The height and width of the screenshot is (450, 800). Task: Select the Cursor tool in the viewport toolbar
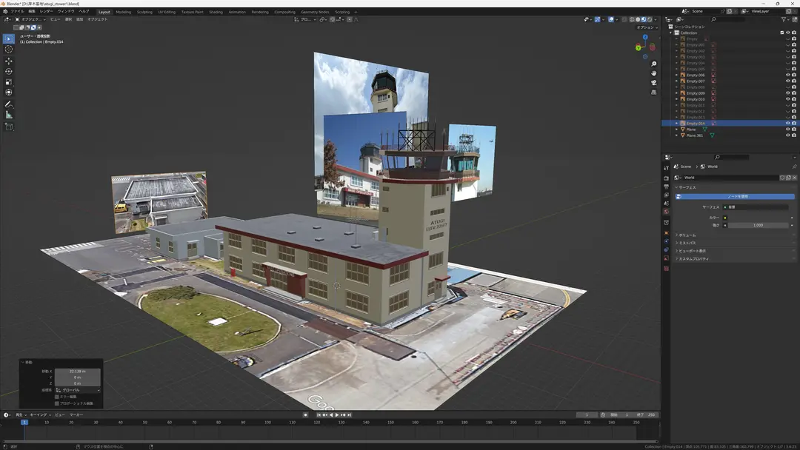coord(9,50)
